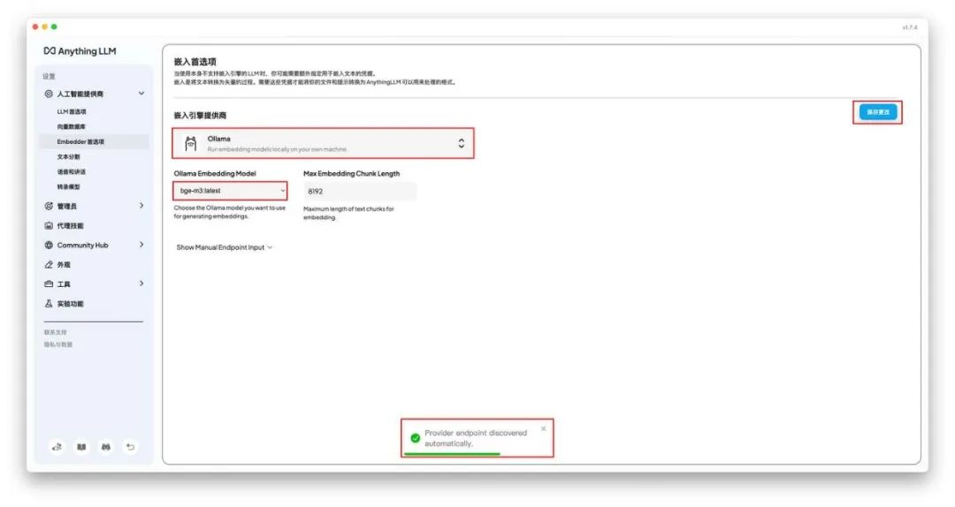Click the Max Embedding Chunk Length field

click(360, 191)
